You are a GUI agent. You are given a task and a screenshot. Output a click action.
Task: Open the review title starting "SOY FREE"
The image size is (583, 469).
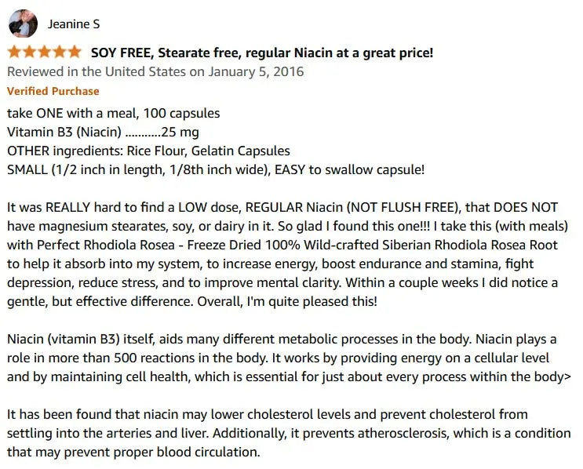pyautogui.click(x=262, y=53)
